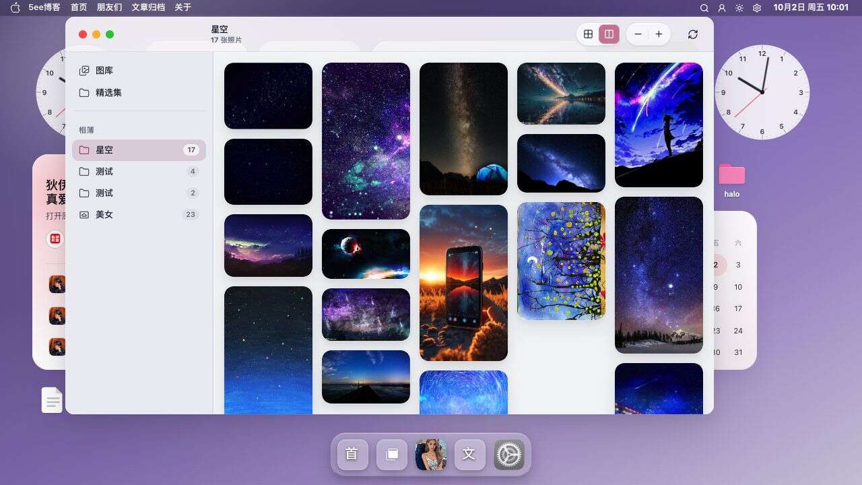This screenshot has height=485, width=862.
Task: Switch to waterfall column layout view
Action: pos(609,34)
